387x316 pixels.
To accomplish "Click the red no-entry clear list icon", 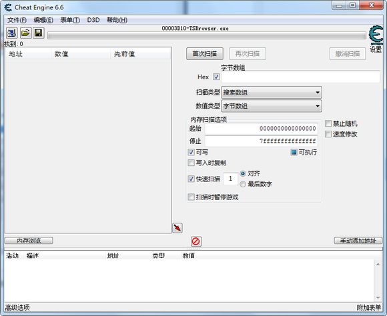I will tap(196, 241).
